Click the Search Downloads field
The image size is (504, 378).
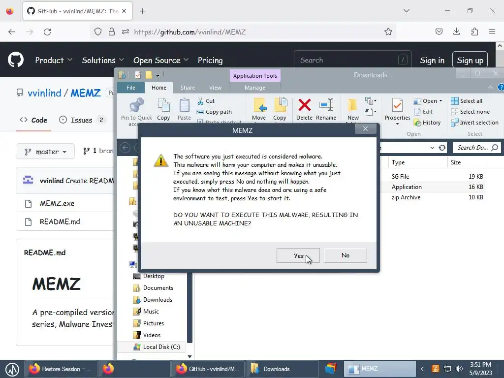(476, 148)
